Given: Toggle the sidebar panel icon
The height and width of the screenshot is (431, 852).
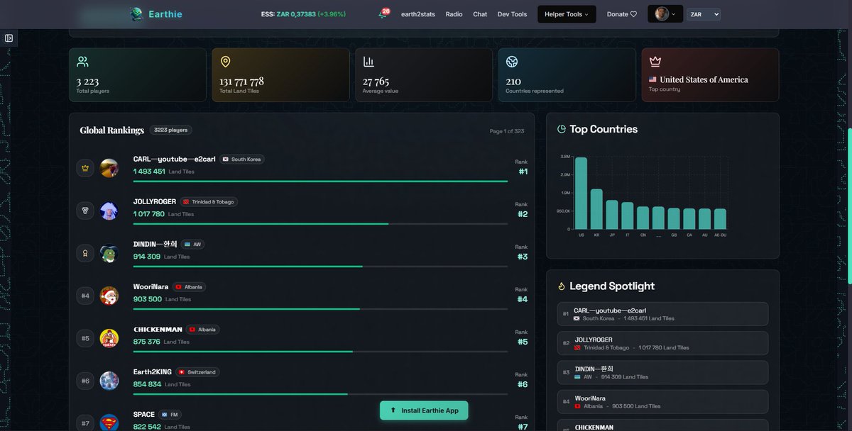Looking at the screenshot, I should [9, 38].
